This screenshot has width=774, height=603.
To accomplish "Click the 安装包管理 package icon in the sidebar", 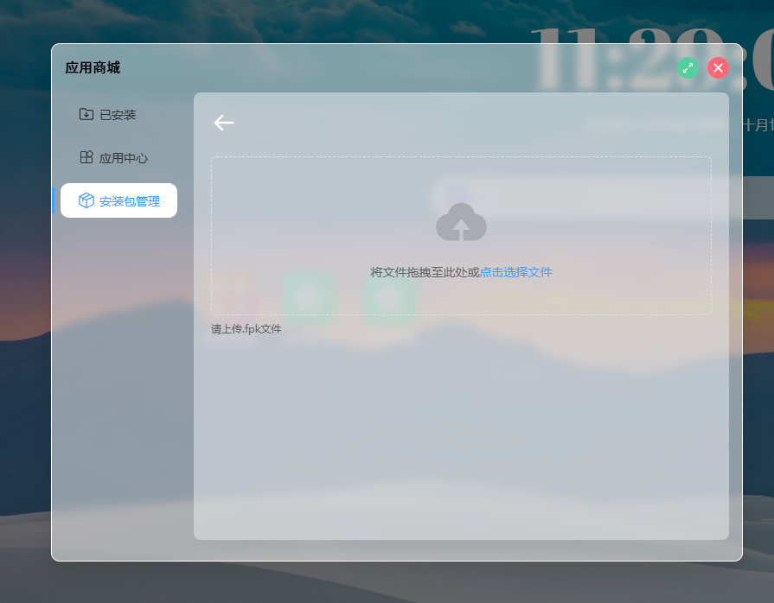I will (x=85, y=200).
